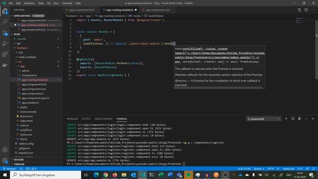
Task: Kill the terminal with trash icon
Action: click(x=299, y=119)
